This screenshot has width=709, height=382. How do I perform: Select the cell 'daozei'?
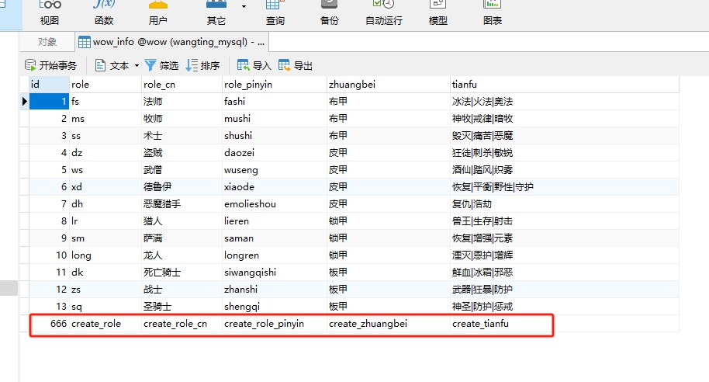275,153
